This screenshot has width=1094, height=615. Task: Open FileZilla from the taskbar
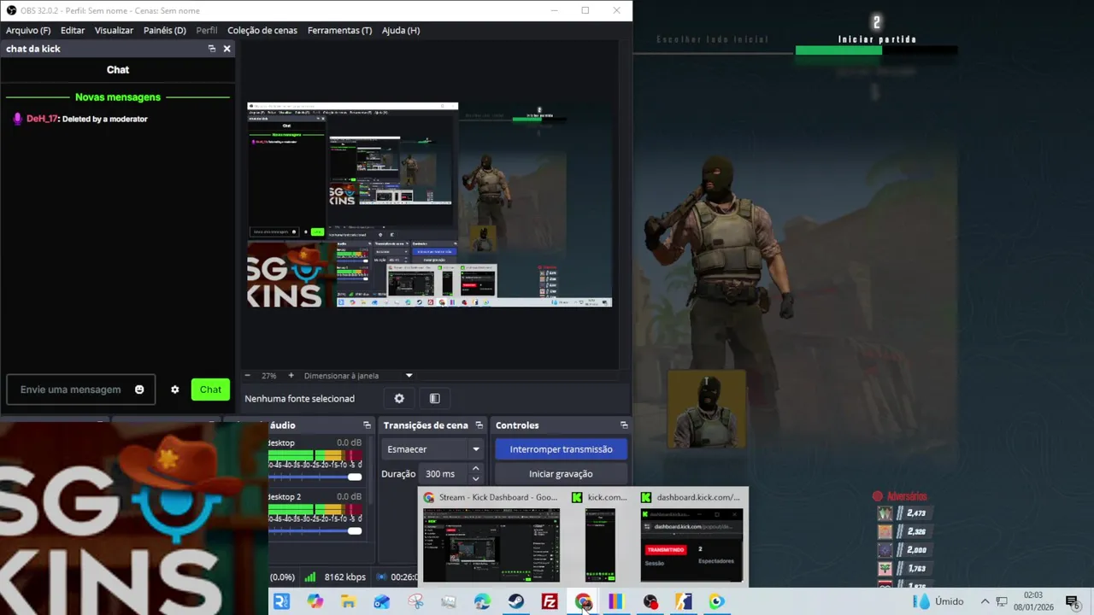coord(550,601)
